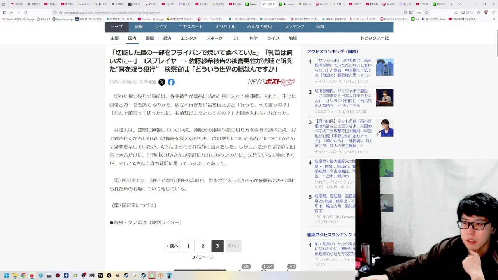Select エンタメ news category

(189, 38)
